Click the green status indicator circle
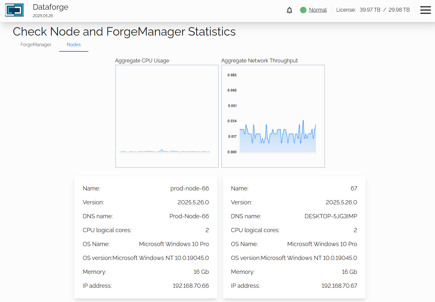This screenshot has height=302, width=435. (303, 10)
